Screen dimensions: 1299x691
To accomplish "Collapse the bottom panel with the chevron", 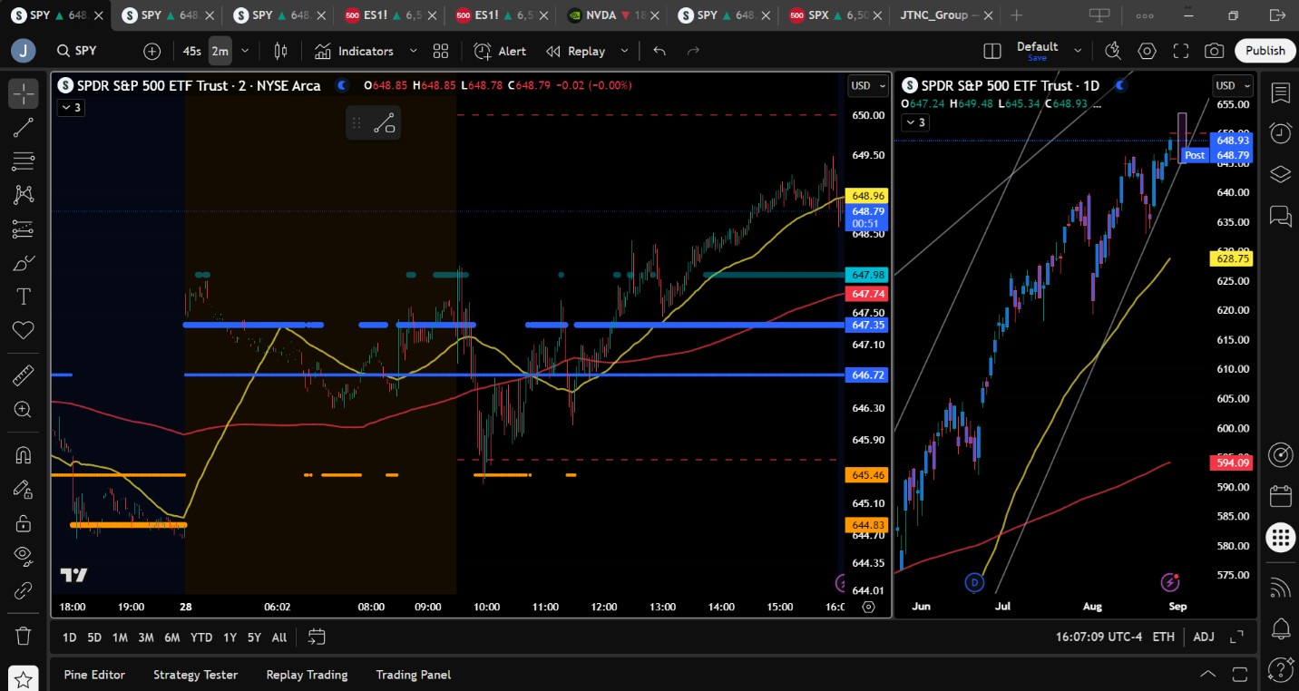I will tap(1208, 674).
